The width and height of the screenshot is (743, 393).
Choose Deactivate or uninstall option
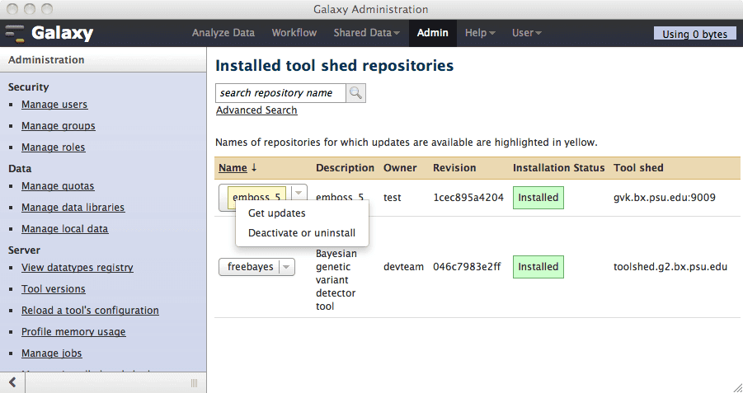coord(301,233)
